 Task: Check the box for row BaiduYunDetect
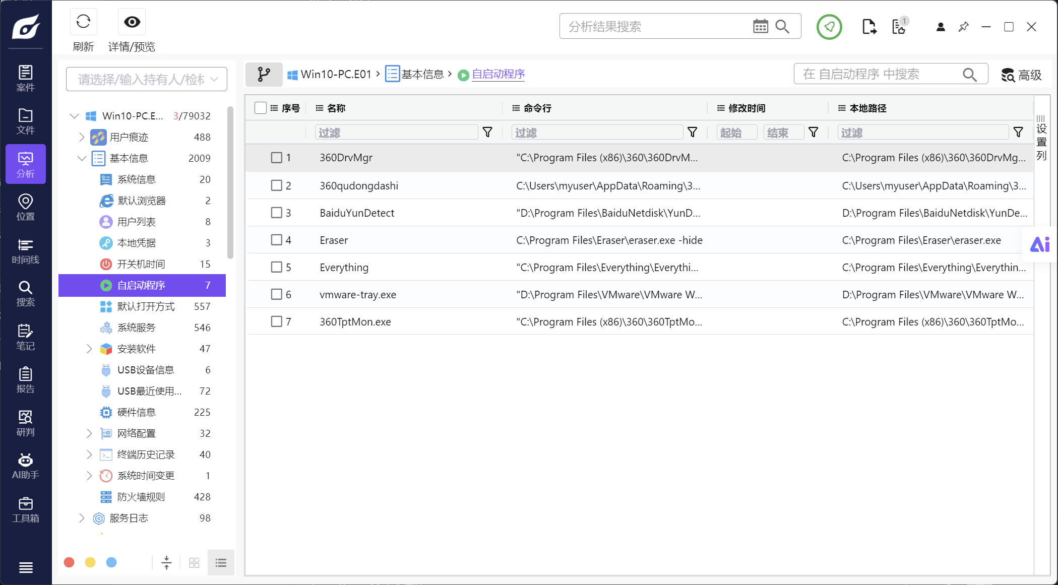pos(277,213)
